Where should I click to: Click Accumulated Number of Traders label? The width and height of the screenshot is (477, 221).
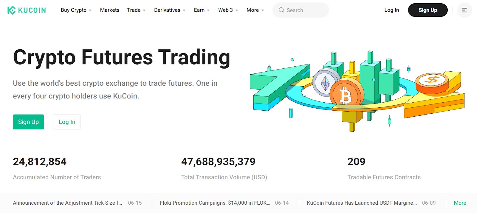[57, 177]
